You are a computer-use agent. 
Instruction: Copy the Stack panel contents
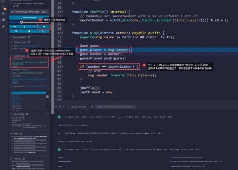(22, 134)
